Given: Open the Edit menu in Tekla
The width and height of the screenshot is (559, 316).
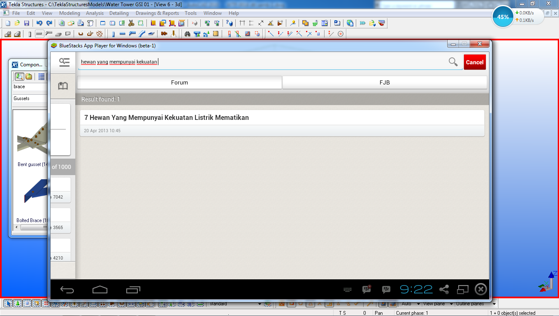Looking at the screenshot, I should [x=31, y=13].
